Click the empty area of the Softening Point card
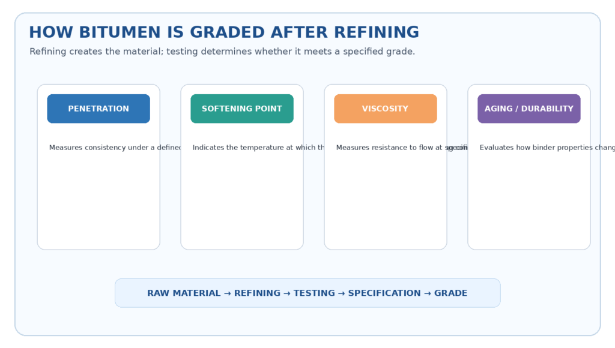Viewport: 615px width, 348px height. [242, 200]
